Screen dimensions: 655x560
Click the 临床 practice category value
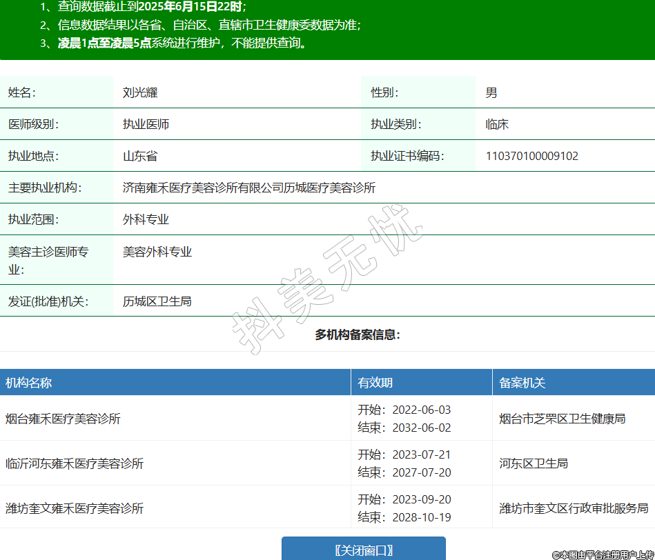pos(497,124)
